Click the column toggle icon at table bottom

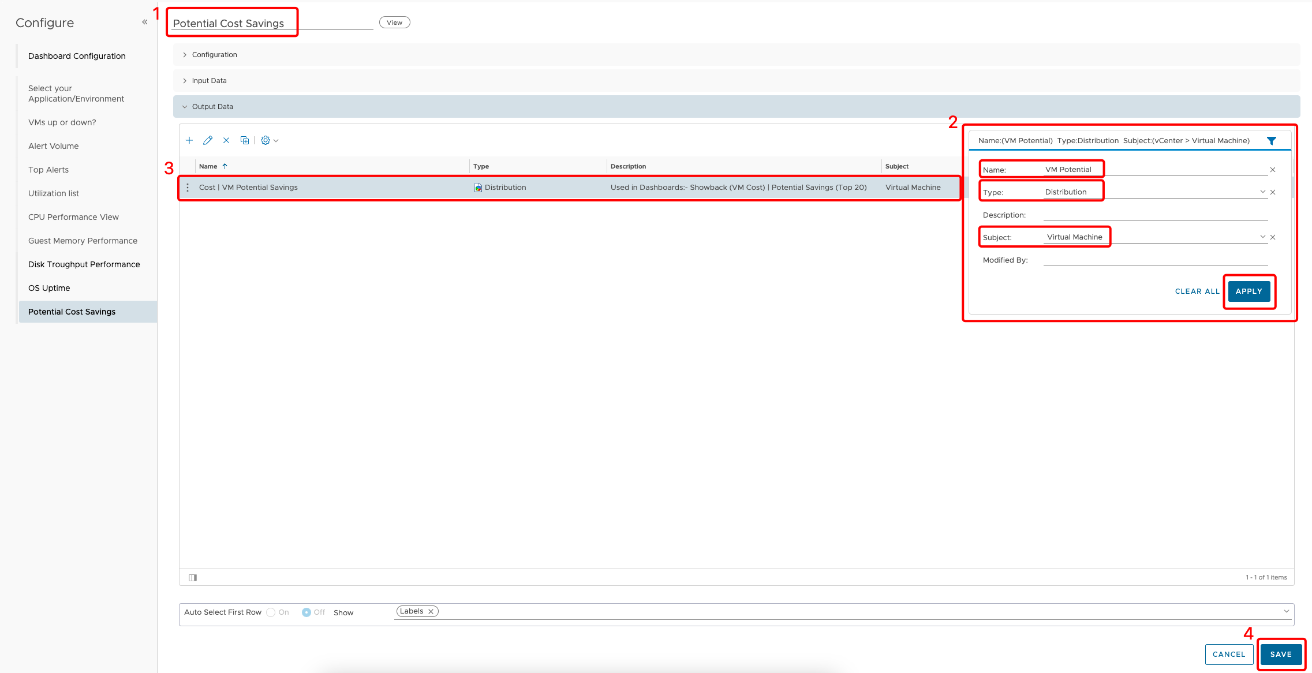(x=193, y=577)
